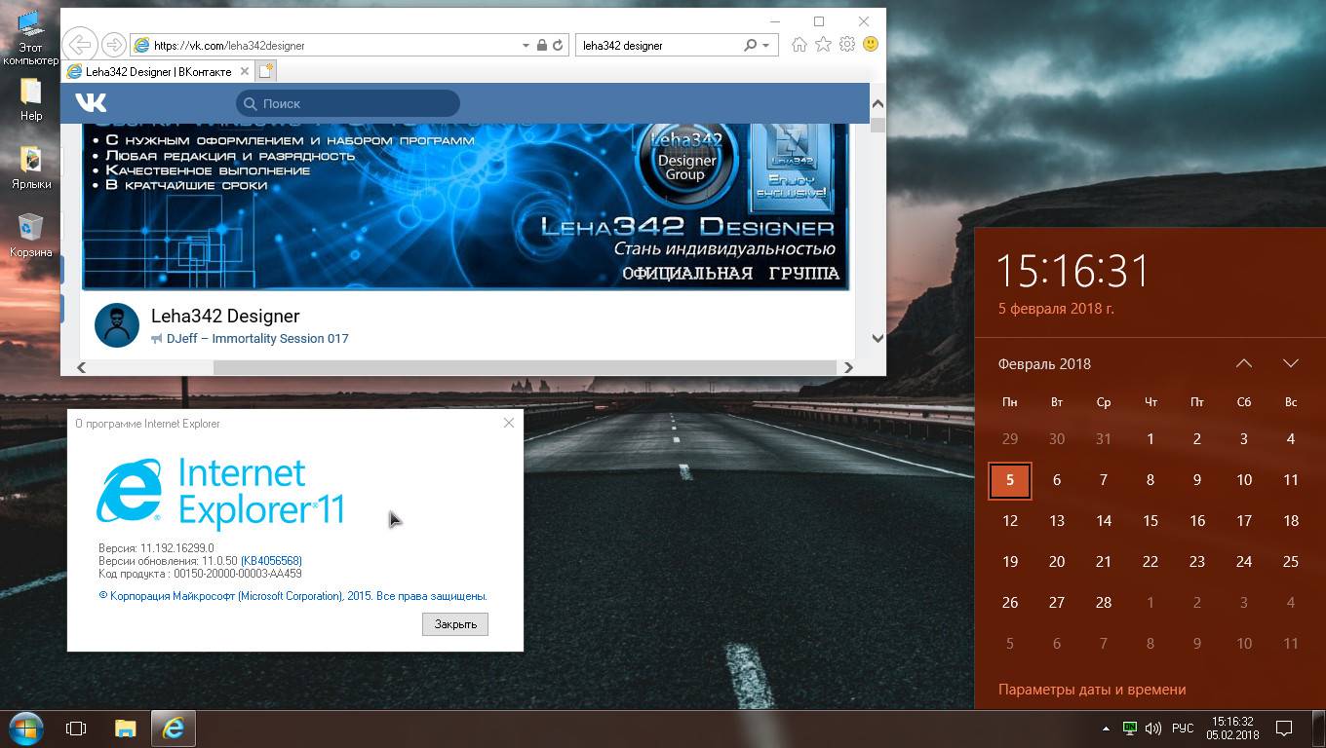Image resolution: width=1326 pixels, height=748 pixels.
Task: Click the IE search box with leha342 designer
Action: pyautogui.click(x=659, y=45)
